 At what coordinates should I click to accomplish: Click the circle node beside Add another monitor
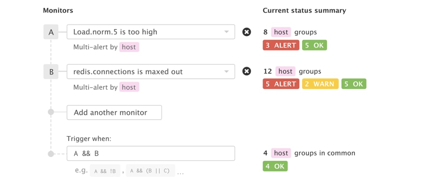pyautogui.click(x=51, y=112)
